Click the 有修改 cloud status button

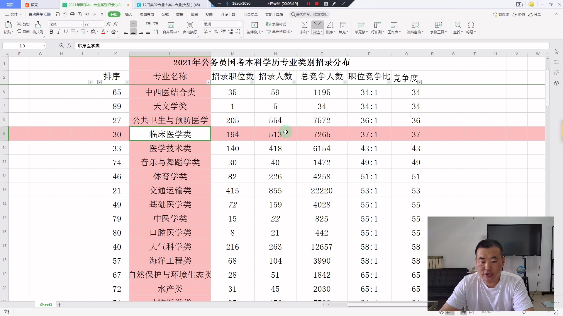tap(501, 14)
